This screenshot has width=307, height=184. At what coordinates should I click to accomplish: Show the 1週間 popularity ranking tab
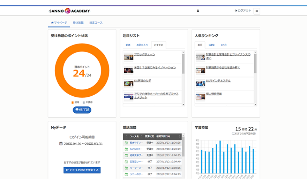tap(211, 45)
